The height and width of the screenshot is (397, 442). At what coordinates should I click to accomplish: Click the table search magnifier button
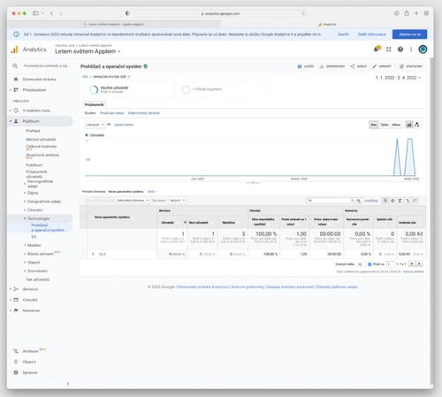pyautogui.click(x=359, y=201)
